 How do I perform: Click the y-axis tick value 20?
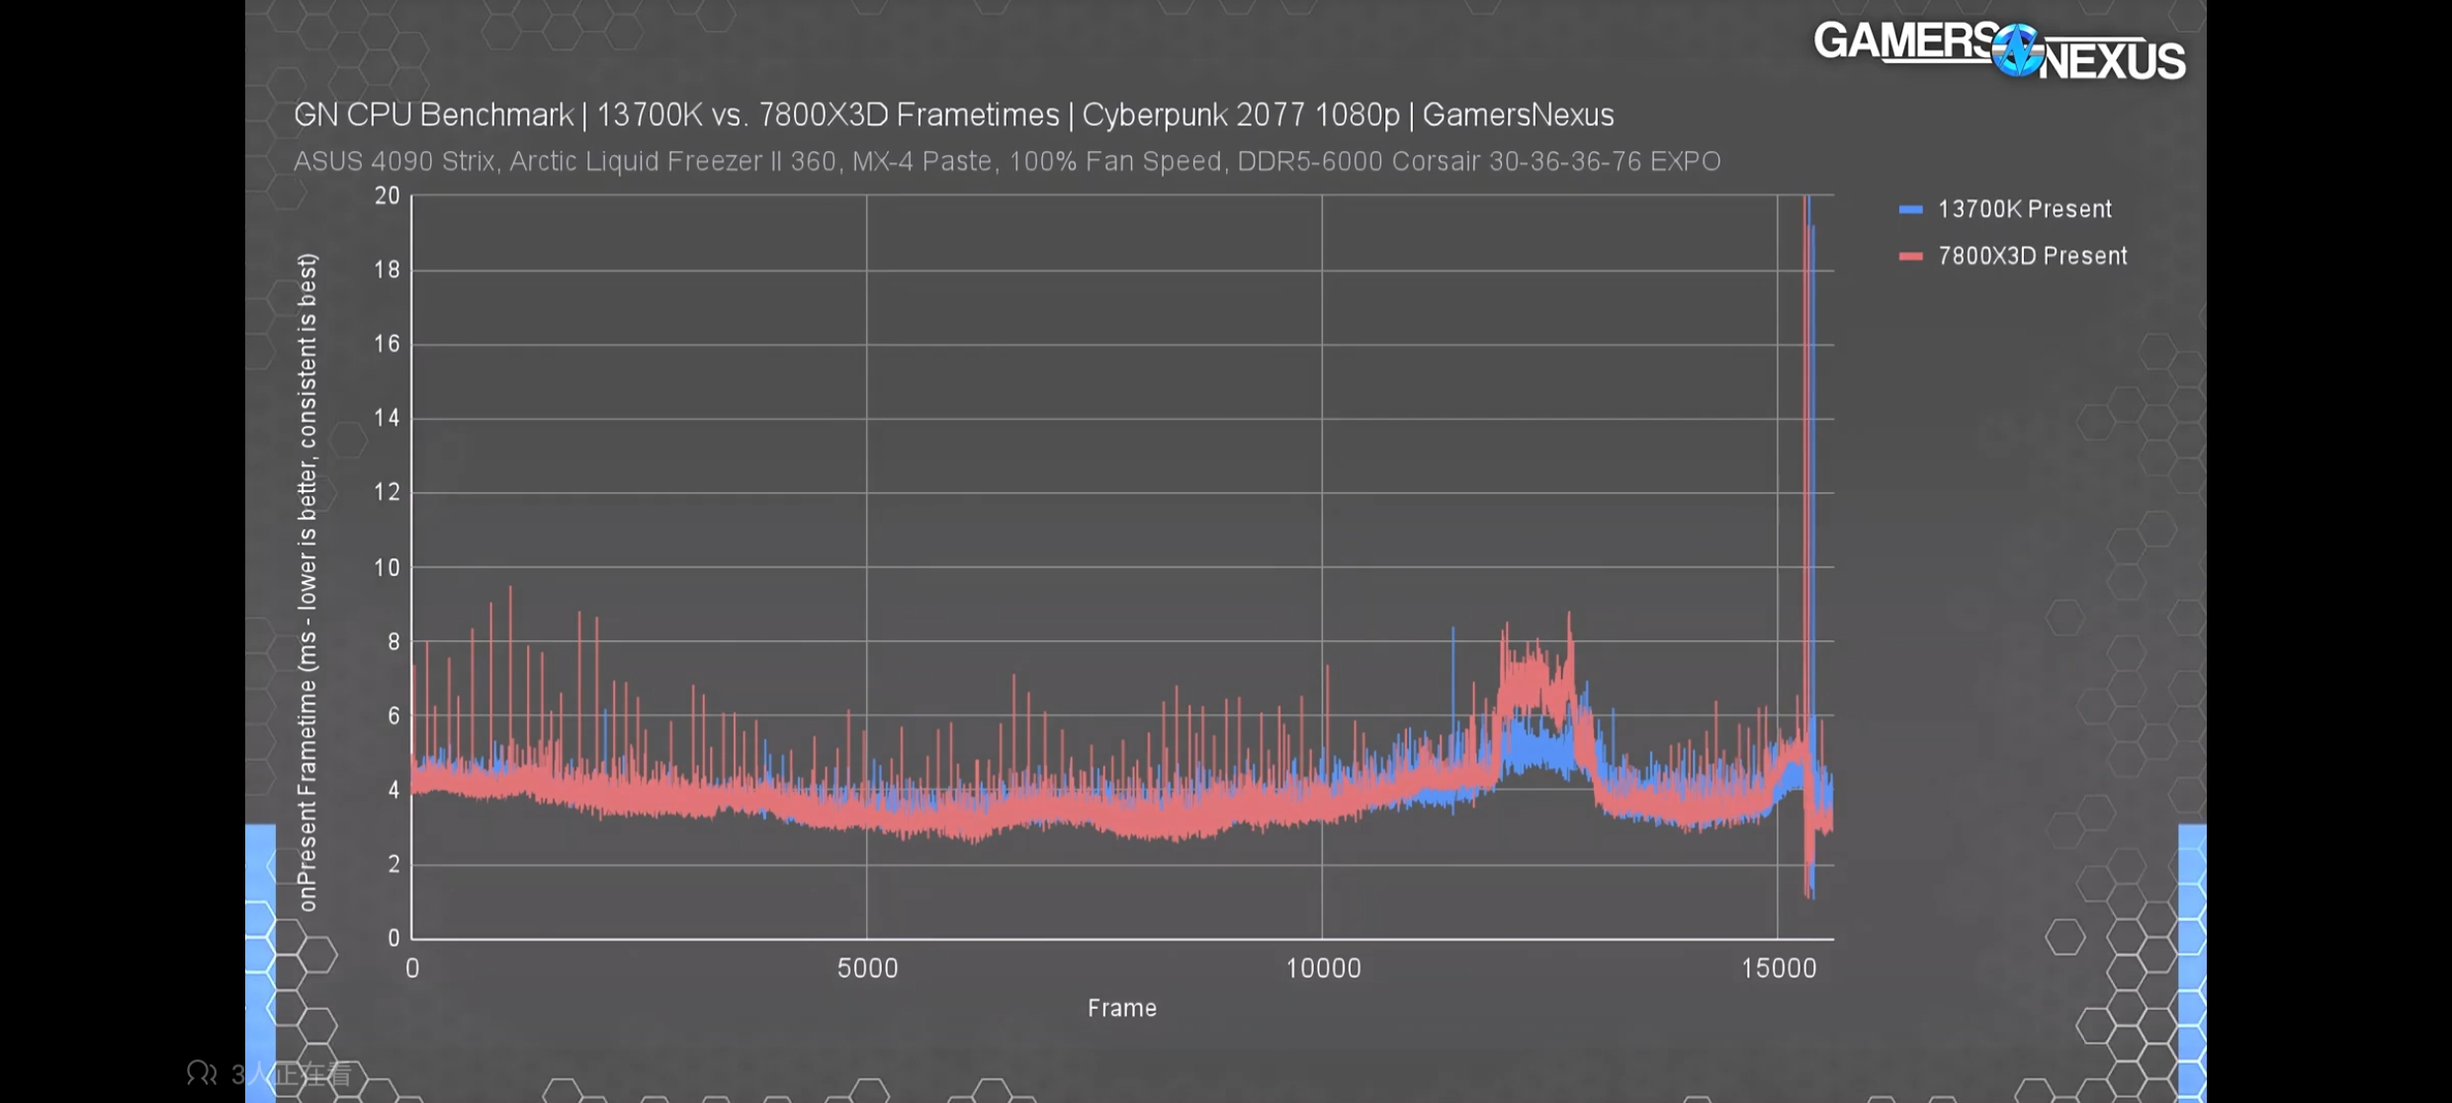[x=388, y=196]
